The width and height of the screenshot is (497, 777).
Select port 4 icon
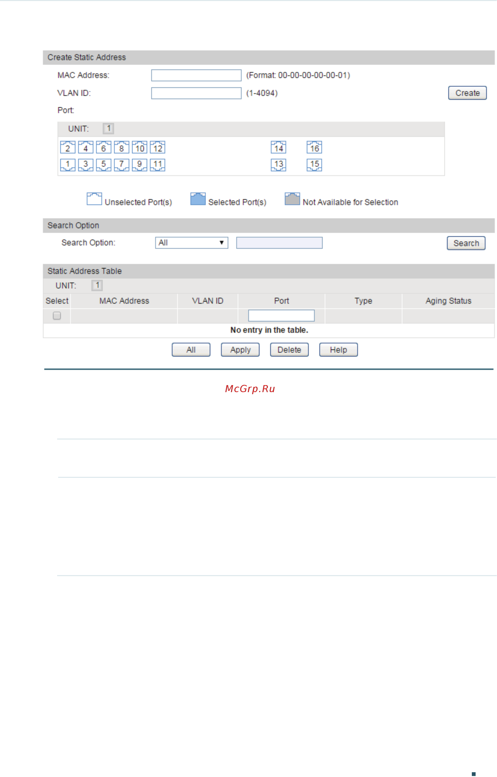[x=86, y=148]
